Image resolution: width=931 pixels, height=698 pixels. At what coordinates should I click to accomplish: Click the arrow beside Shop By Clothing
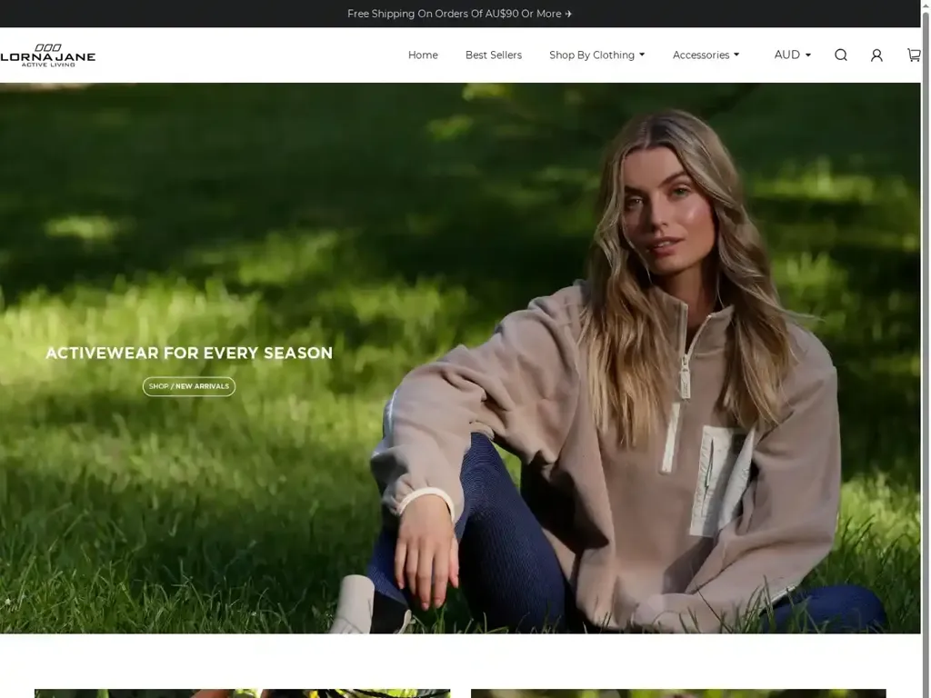(642, 55)
